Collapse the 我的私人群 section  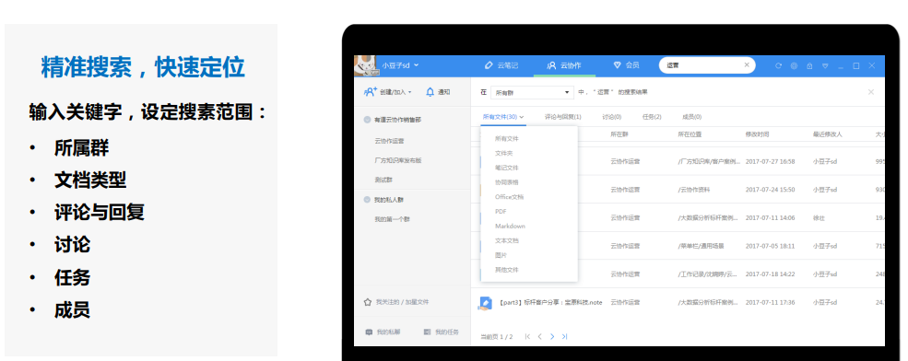tap(367, 200)
